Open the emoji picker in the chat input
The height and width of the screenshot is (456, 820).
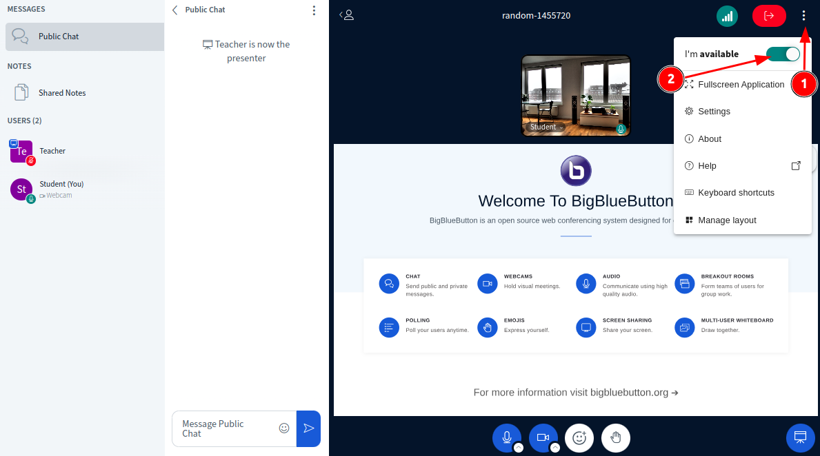[x=283, y=428]
